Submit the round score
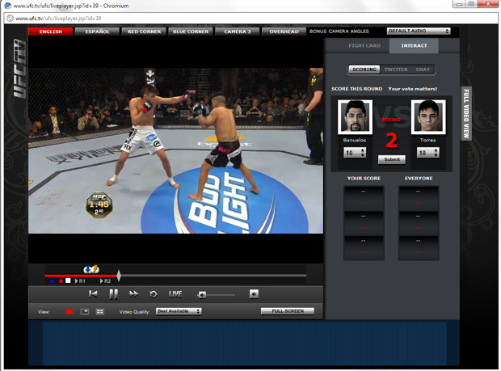Viewport: 501px width, 371px height. click(x=392, y=159)
